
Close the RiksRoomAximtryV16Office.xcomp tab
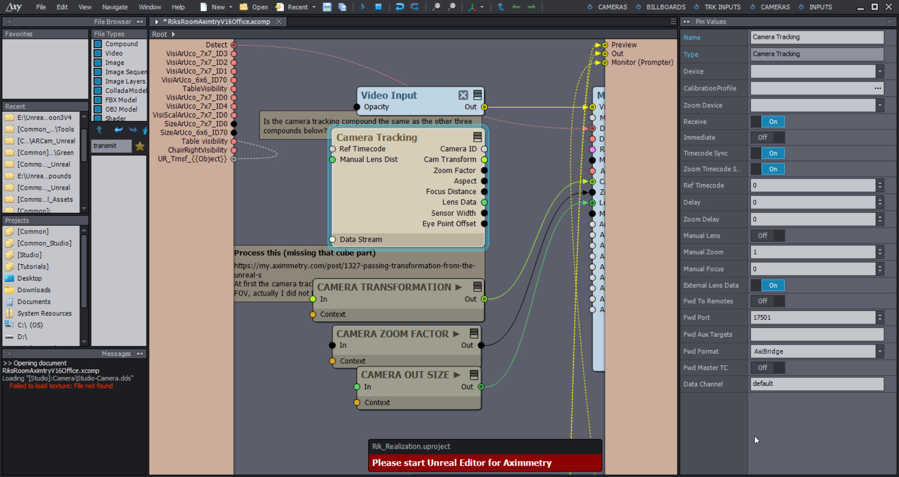pos(279,22)
